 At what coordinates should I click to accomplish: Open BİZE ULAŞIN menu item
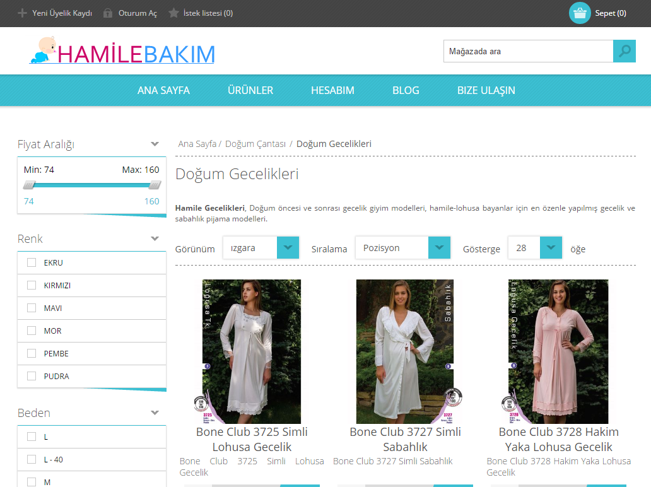486,90
